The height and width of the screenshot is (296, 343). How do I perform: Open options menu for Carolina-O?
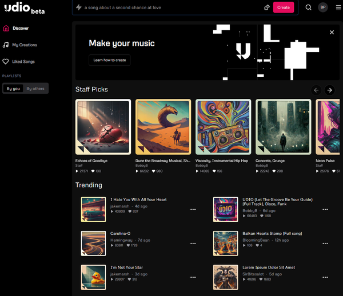[x=193, y=243]
